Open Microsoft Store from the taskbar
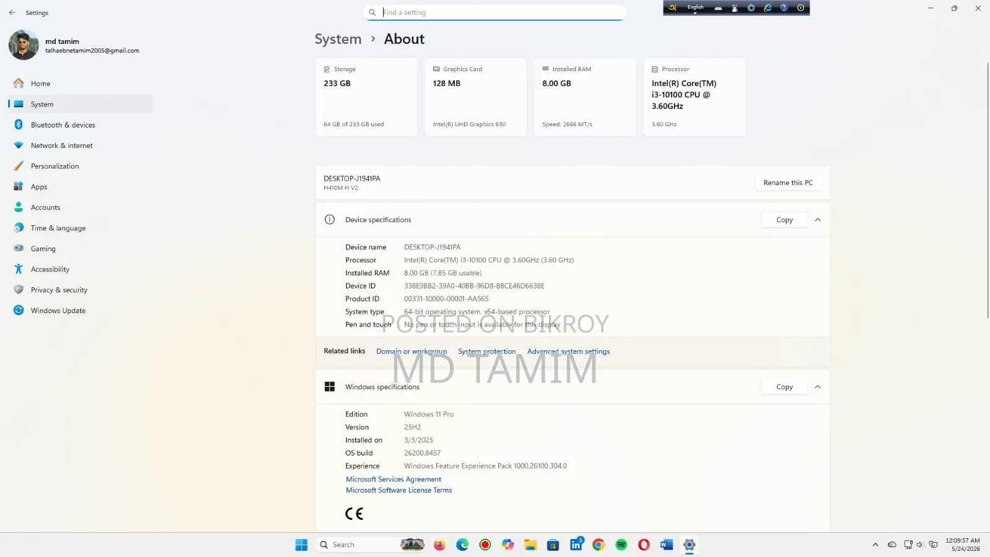990x557 pixels. pos(553,545)
